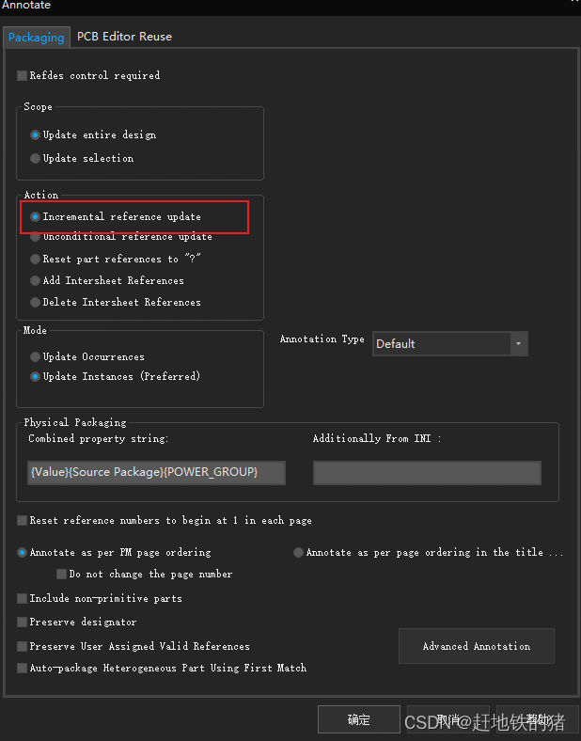The width and height of the screenshot is (581, 741).
Task: Select Update Occurrences mode
Action: pyautogui.click(x=35, y=356)
